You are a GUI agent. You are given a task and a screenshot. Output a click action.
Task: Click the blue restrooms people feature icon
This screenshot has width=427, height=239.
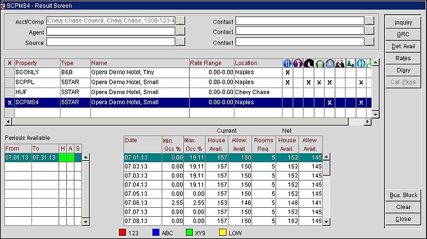pos(361,63)
